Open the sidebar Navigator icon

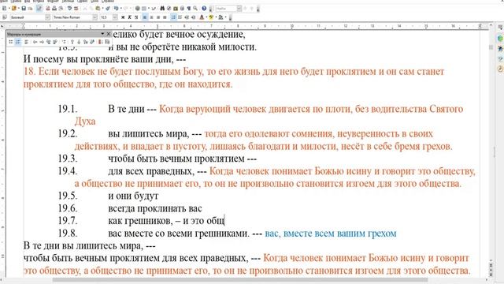tap(500, 69)
